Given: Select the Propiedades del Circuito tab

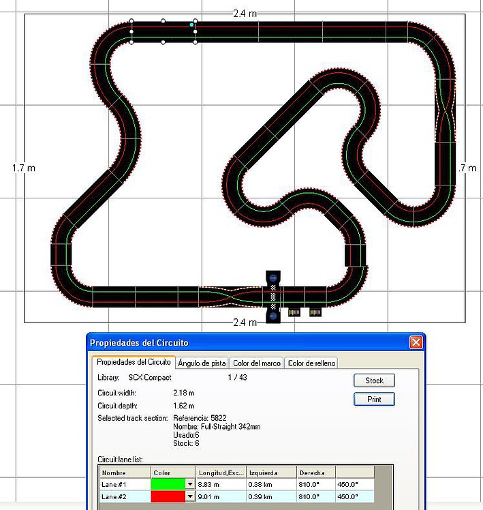Looking at the screenshot, I should coord(134,362).
